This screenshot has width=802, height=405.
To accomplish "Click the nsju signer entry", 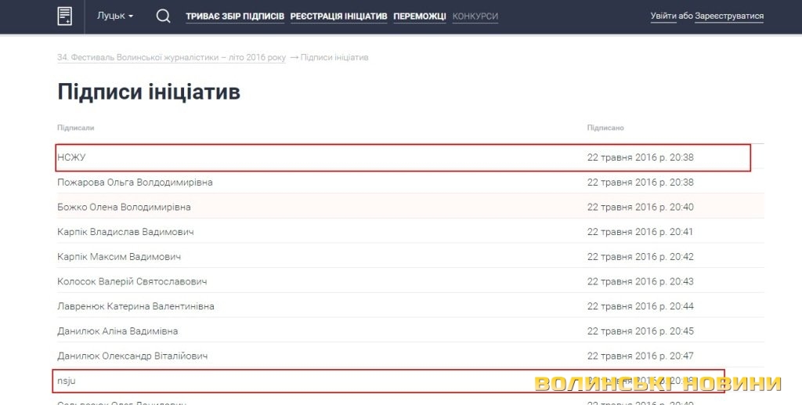I will pyautogui.click(x=67, y=381).
